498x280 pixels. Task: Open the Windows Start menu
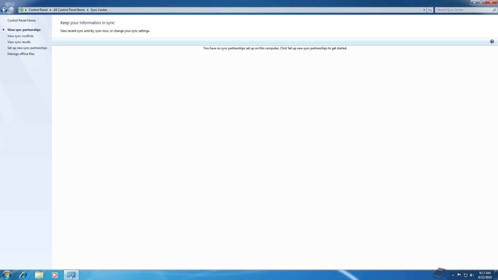7,275
